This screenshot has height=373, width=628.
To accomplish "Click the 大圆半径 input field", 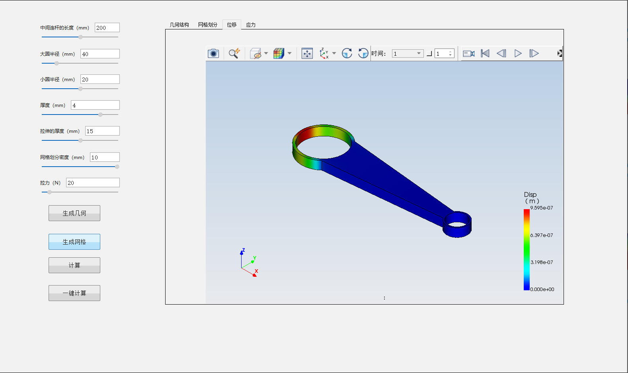I will click(100, 54).
